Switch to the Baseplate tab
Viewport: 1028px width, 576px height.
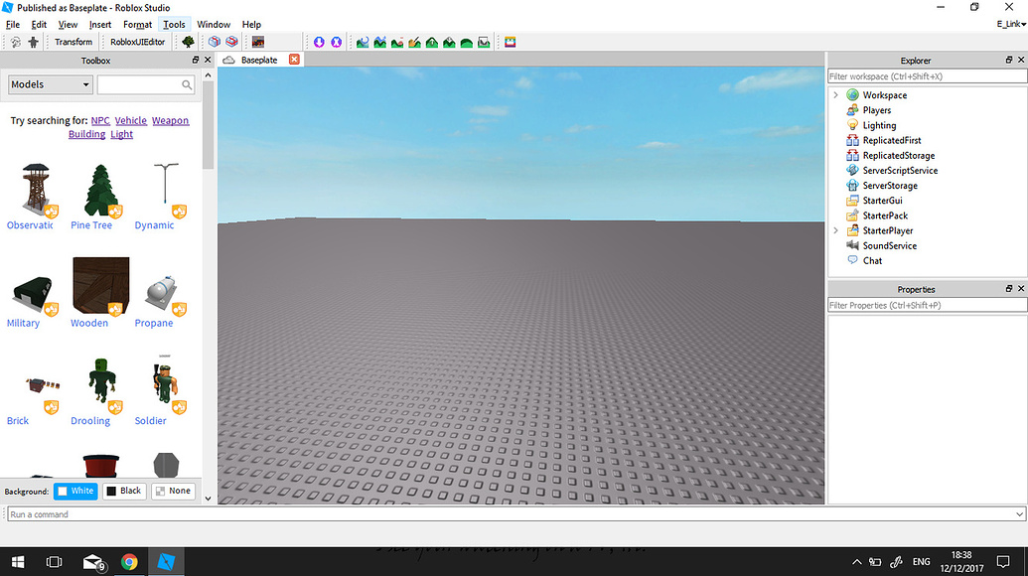(x=259, y=60)
